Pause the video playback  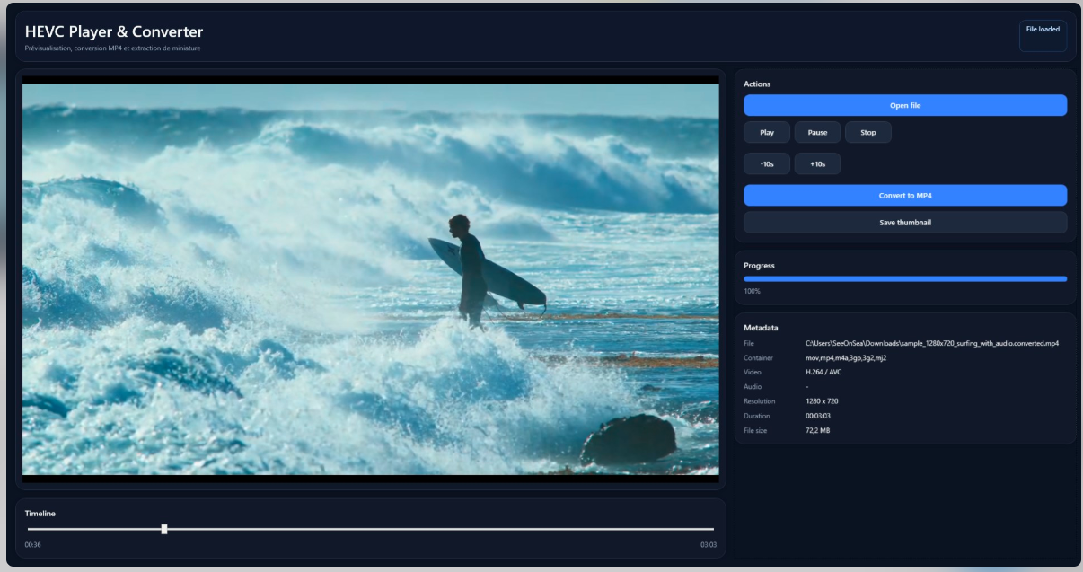[x=817, y=132]
